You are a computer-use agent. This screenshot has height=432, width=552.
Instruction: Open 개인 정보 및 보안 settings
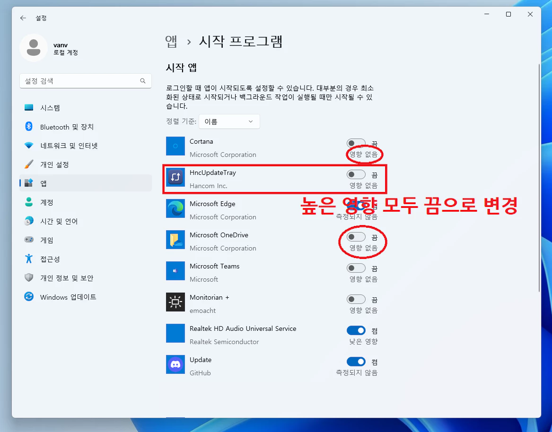click(x=86, y=278)
